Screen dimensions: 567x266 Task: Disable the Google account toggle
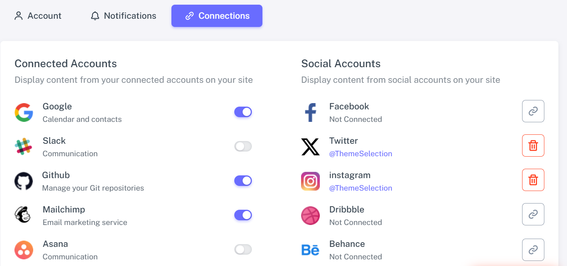point(243,112)
